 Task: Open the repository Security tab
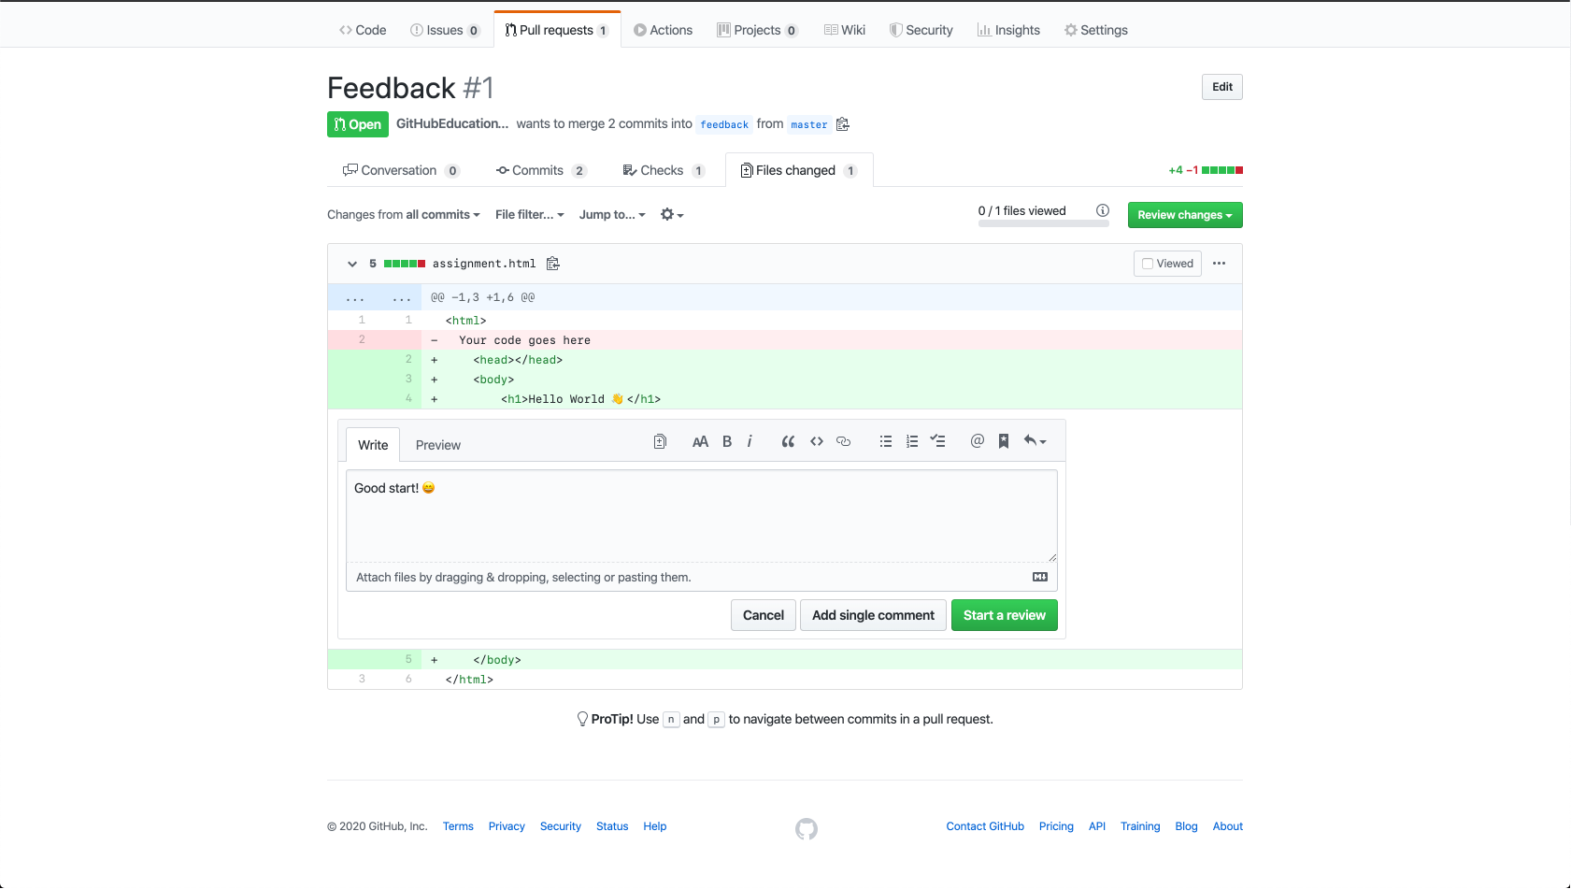pos(921,30)
